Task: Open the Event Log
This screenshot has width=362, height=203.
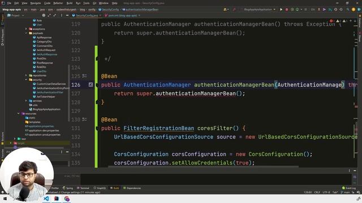Action: pos(349,188)
